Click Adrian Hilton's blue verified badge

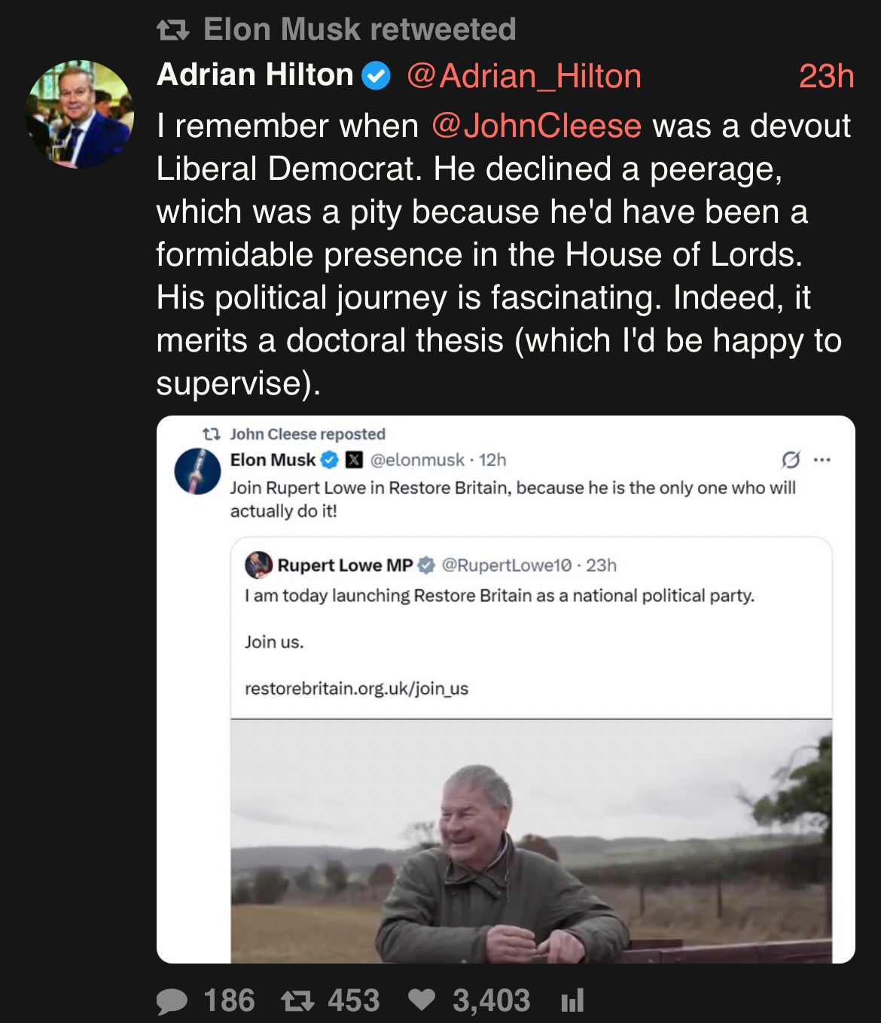(x=376, y=76)
